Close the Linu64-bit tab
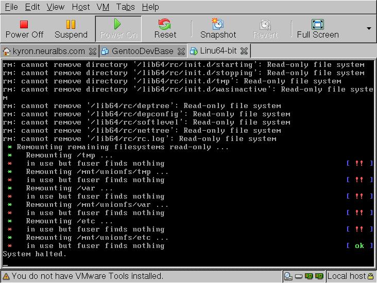 coord(244,51)
